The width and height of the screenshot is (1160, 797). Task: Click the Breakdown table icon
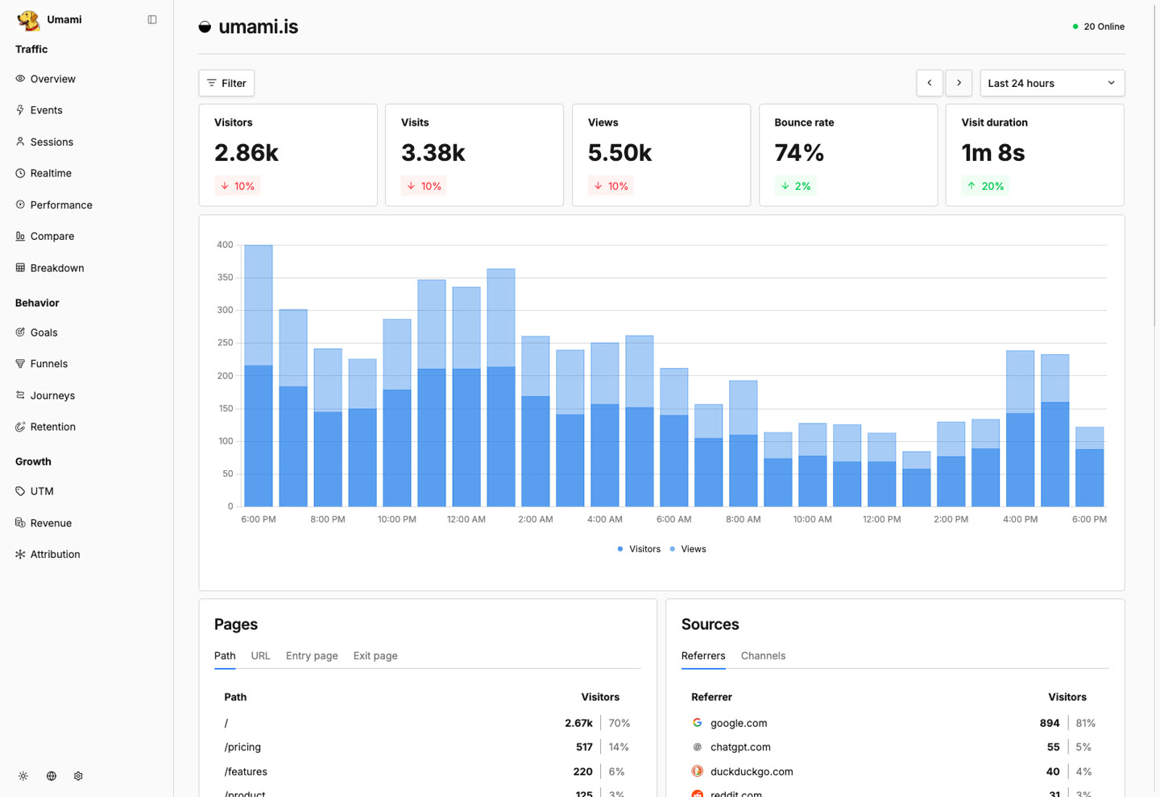tap(20, 268)
